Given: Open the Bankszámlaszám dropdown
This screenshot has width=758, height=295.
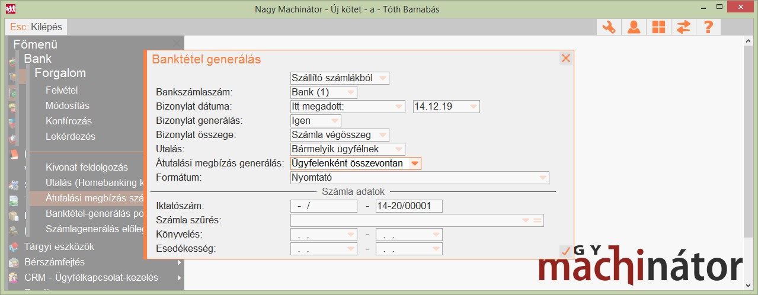Looking at the screenshot, I should (x=350, y=92).
